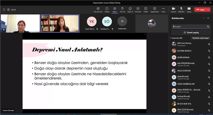The width and height of the screenshot is (213, 115).
Task: Select participant AZRA DEMİRASLAN
Action: [191, 84]
